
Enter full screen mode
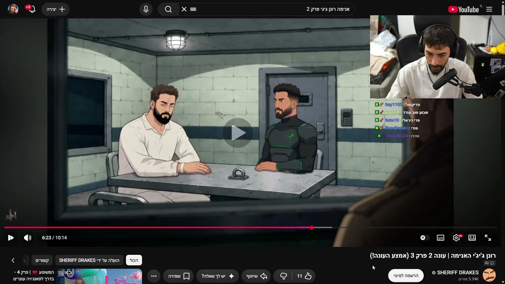[488, 237]
